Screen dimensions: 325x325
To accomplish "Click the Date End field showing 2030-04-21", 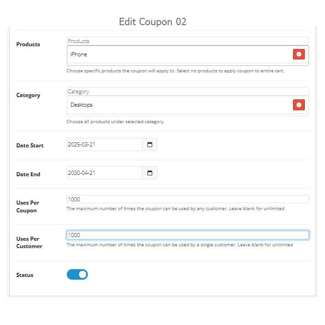I will (104, 173).
